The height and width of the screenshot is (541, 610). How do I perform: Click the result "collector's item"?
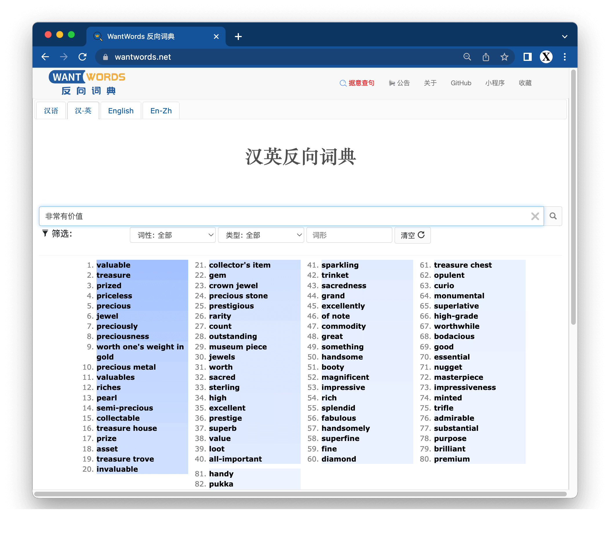pos(240,265)
